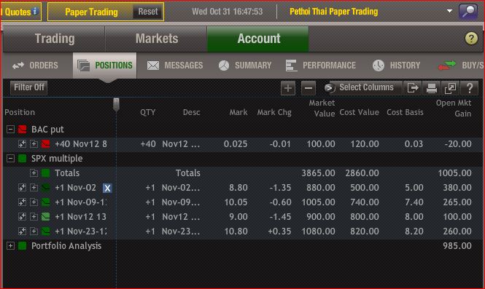Expand the Portfolio Analysis group
485x289 pixels.
click(x=10, y=246)
